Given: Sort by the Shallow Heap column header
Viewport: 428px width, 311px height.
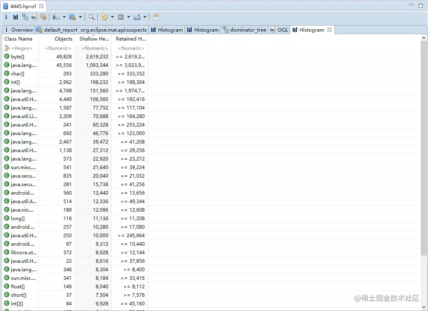Looking at the screenshot, I should tap(93, 39).
